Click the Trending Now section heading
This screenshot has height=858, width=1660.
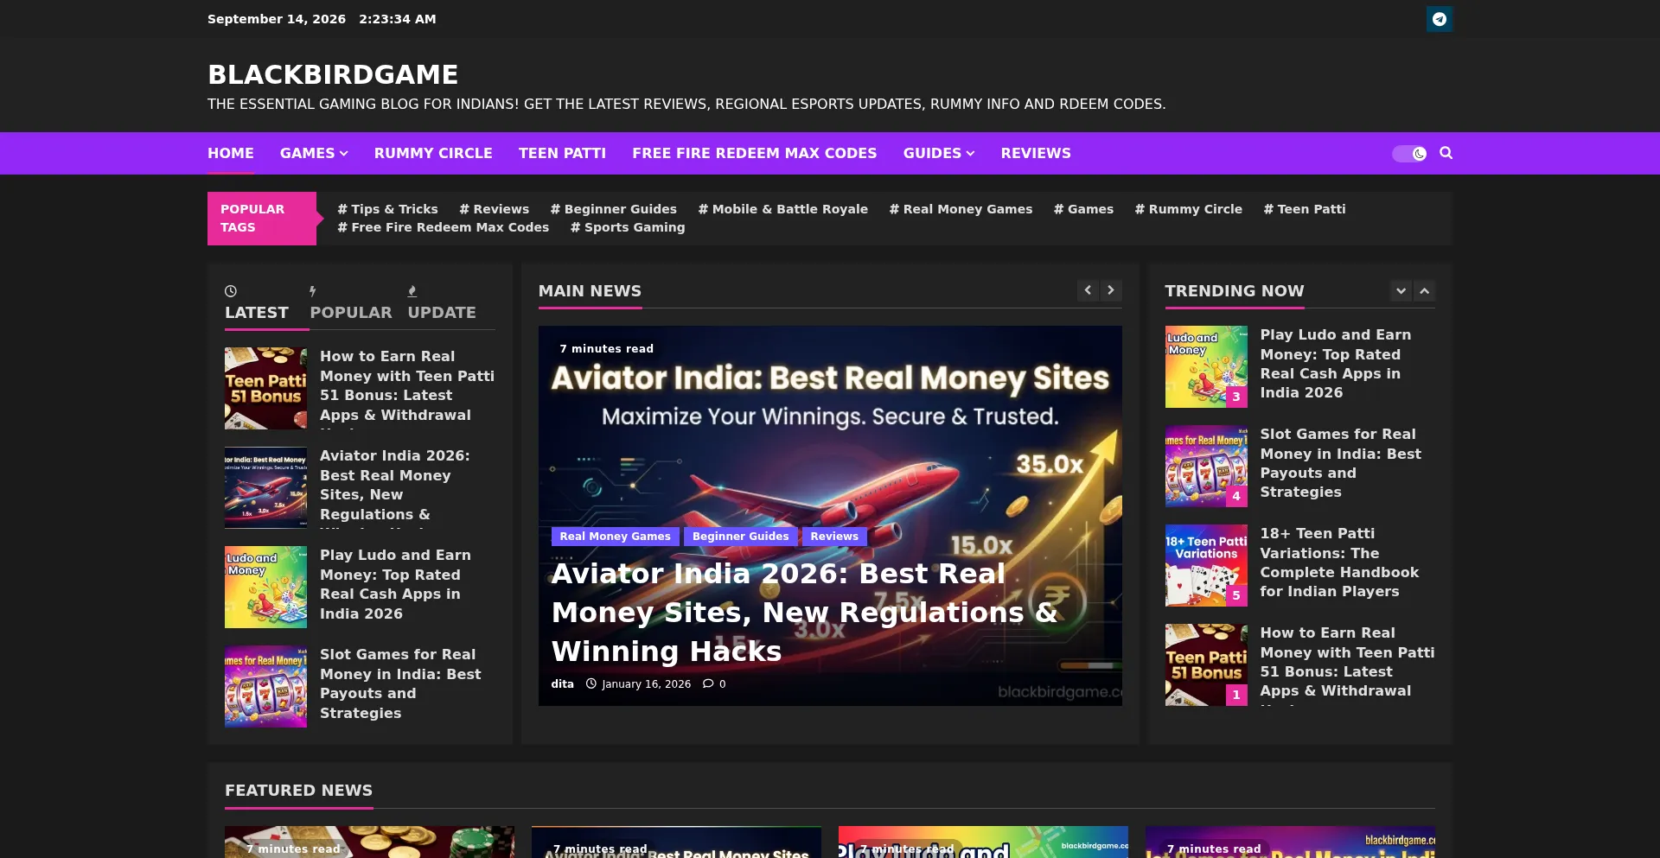pyautogui.click(x=1235, y=291)
